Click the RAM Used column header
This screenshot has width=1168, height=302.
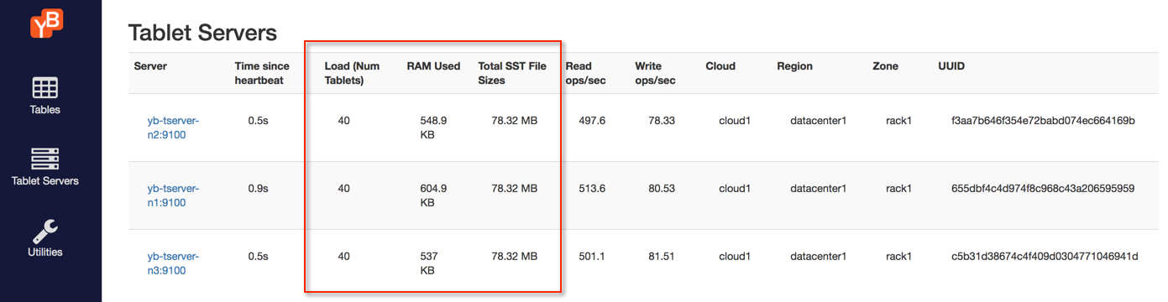(x=433, y=66)
